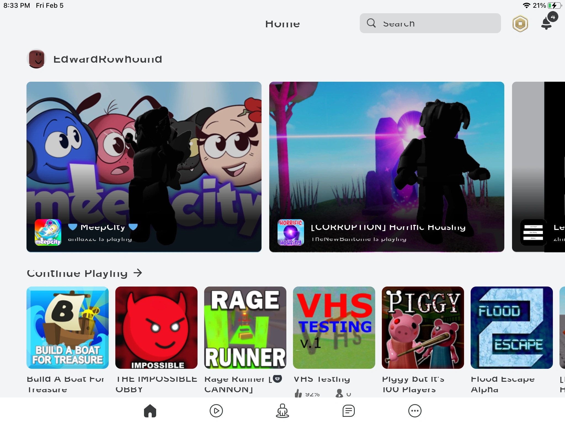This screenshot has height=424, width=565.
Task: Select Piggy but It's 100 Players
Action: [x=423, y=328]
